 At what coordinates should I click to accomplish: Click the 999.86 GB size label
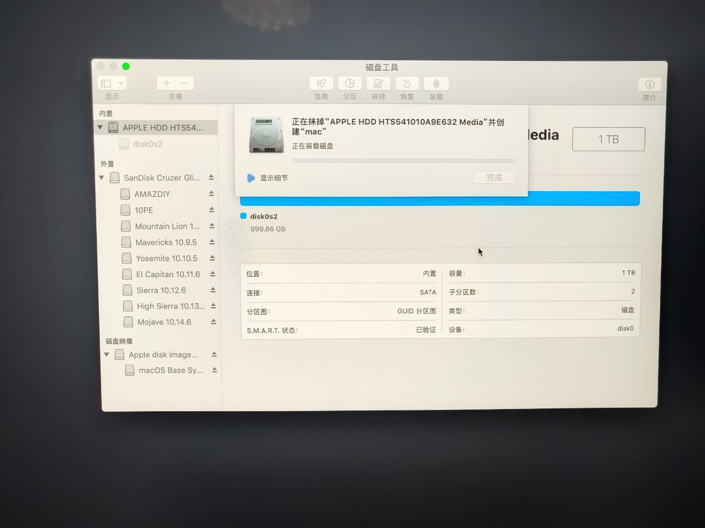[x=268, y=229]
